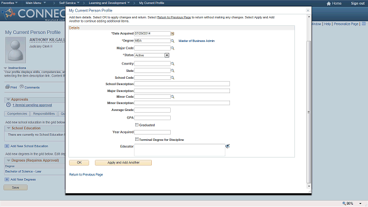Image resolution: width=368 pixels, height=207 pixels.
Task: Click Return to Previous Page link
Action: point(86,175)
